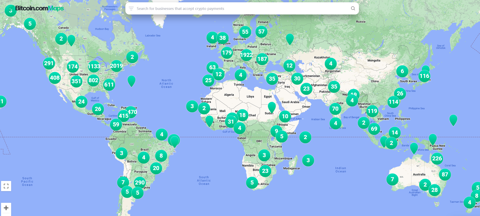Select the 70 cluster in India

pyautogui.click(x=335, y=109)
